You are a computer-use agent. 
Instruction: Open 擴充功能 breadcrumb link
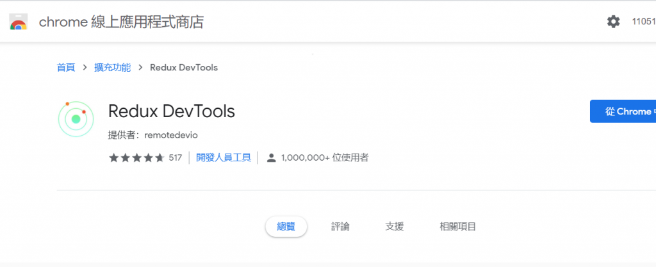click(x=113, y=67)
